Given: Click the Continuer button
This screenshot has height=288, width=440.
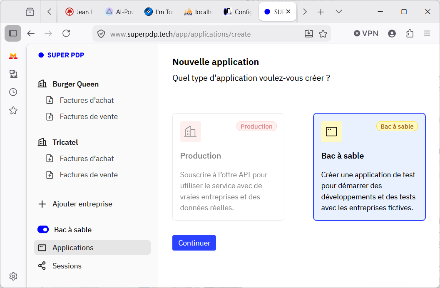Looking at the screenshot, I should coord(194,243).
